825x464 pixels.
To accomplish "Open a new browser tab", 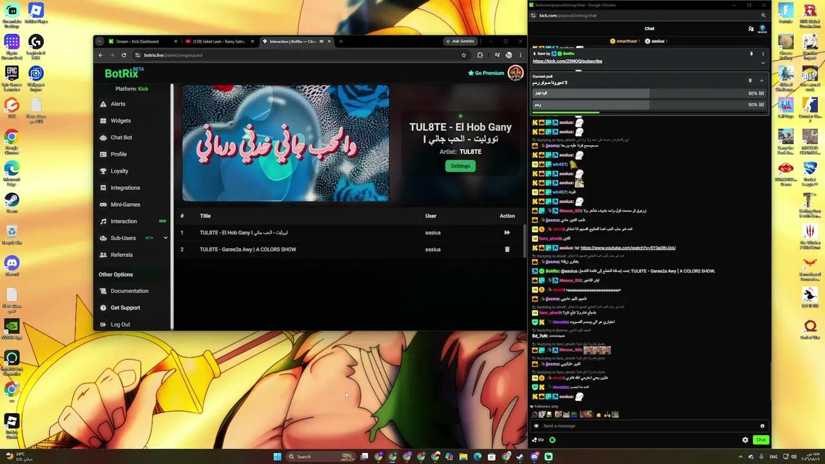I will point(340,41).
